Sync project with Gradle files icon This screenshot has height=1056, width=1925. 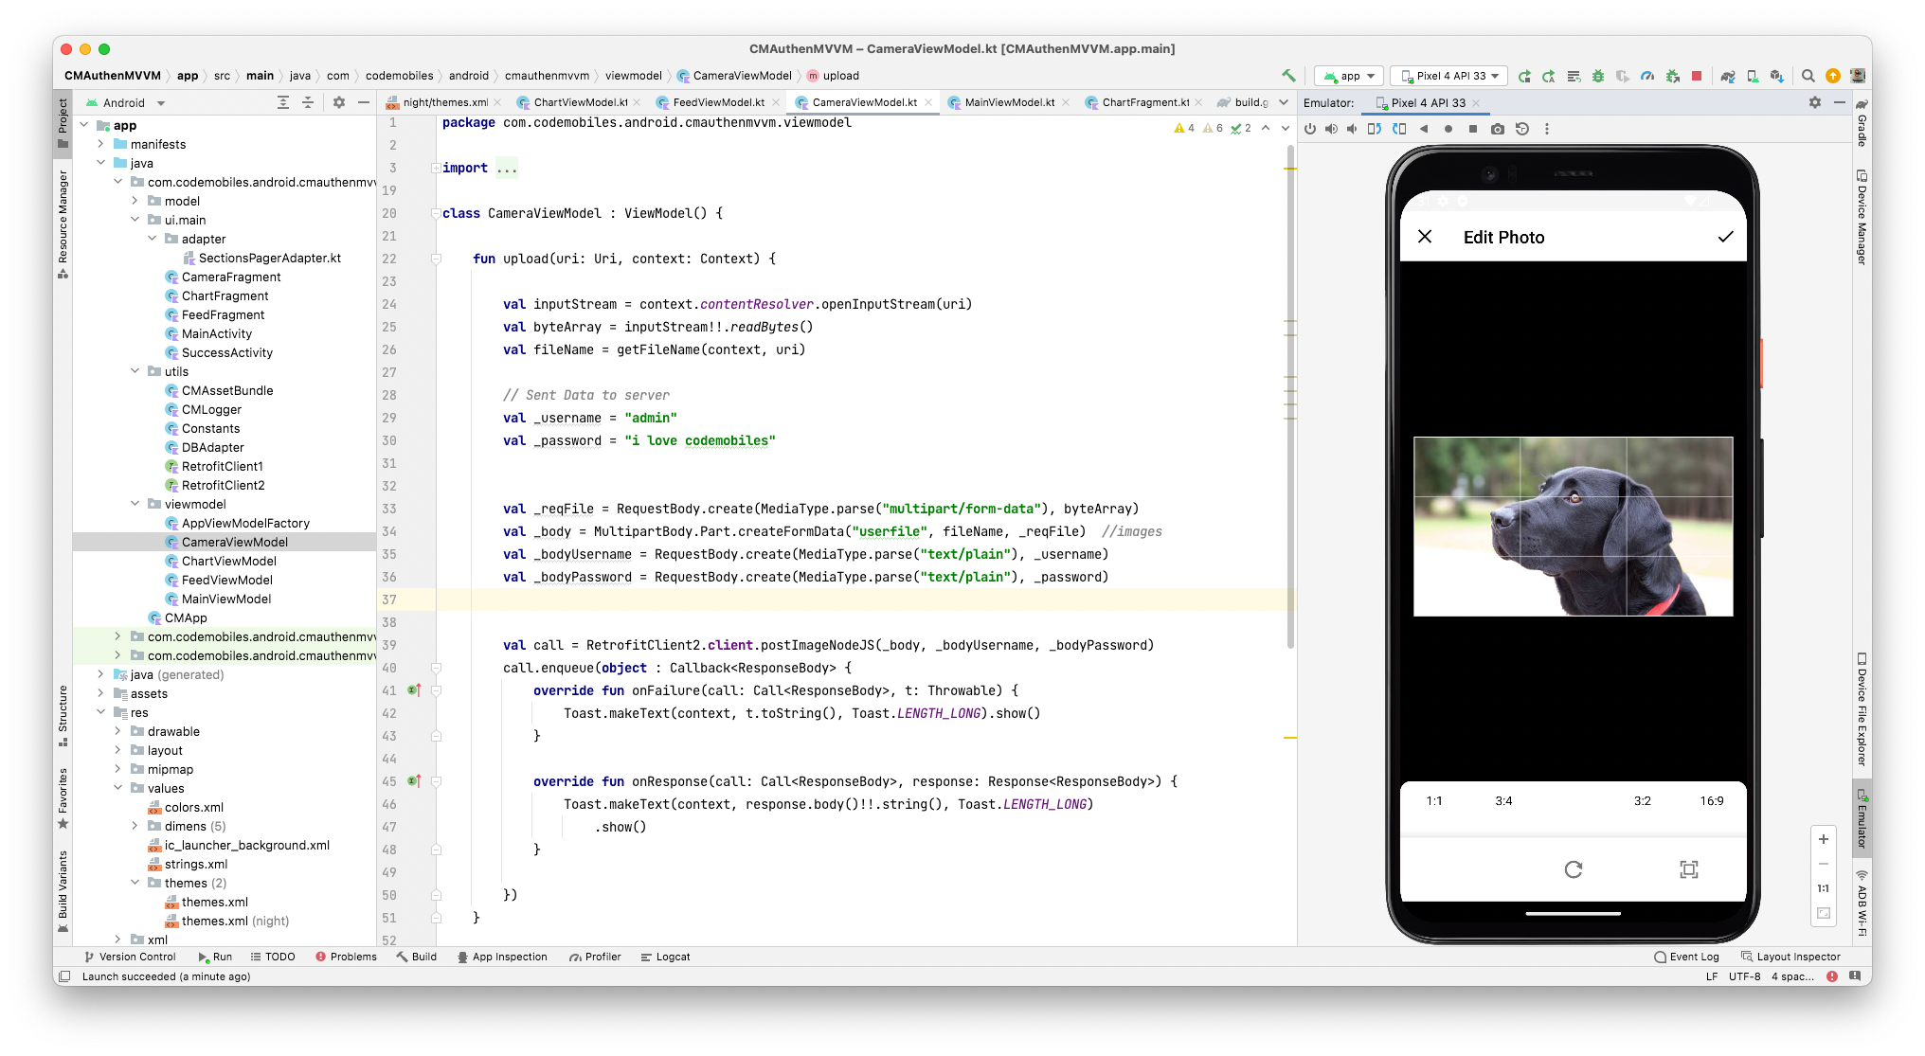click(1728, 76)
